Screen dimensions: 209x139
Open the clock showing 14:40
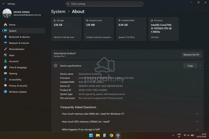pyautogui.click(x=201, y=135)
